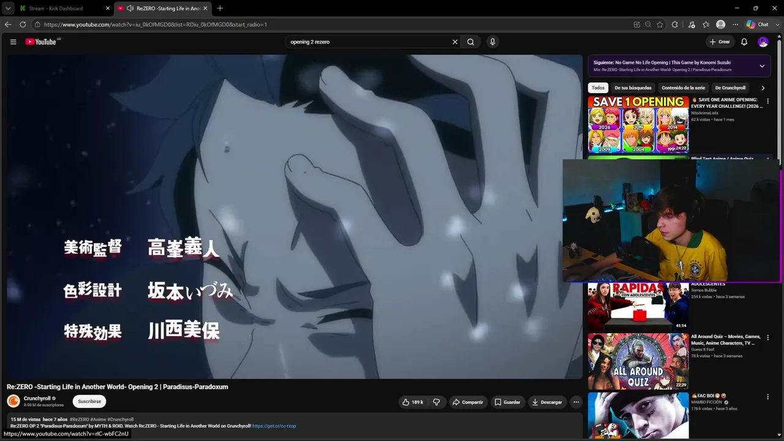Viewport: 784px width, 441px height.
Task: Open the favorites list icon
Action: pos(706,24)
